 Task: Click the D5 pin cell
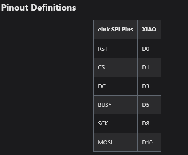click(x=149, y=105)
